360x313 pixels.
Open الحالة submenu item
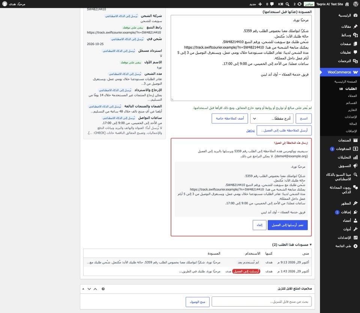click(353, 124)
